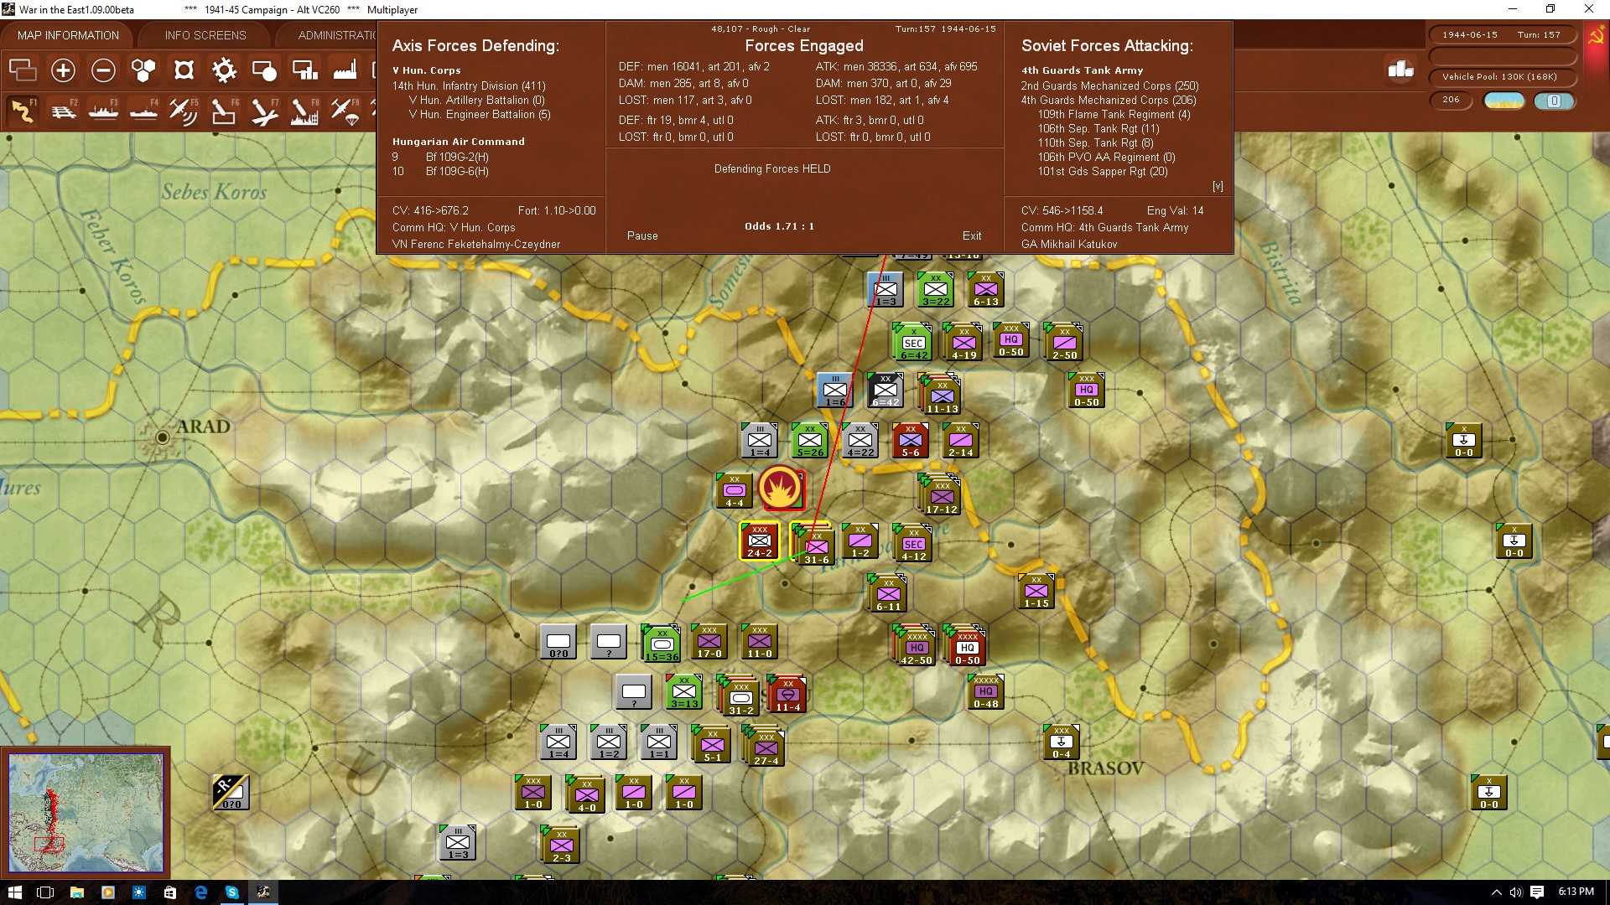The image size is (1610, 905).
Task: Click 14th Hun. Infantry Division entry
Action: [x=469, y=85]
